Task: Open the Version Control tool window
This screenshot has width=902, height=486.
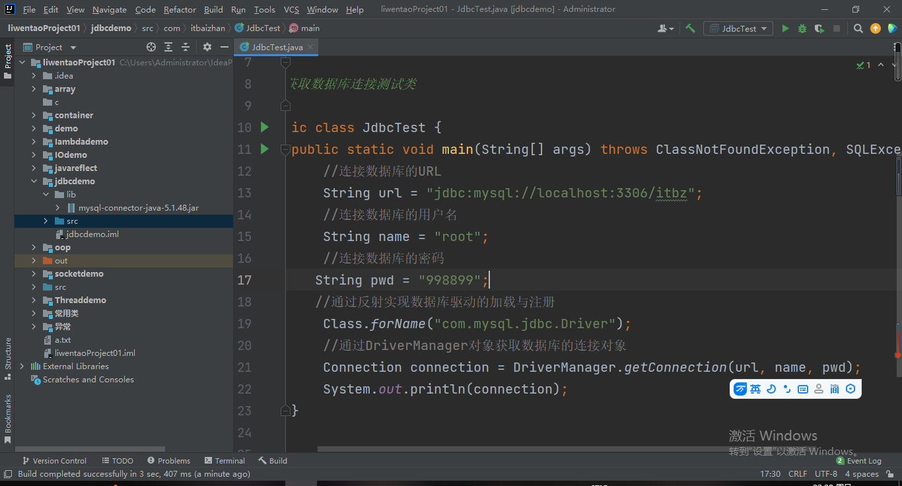Action: pyautogui.click(x=54, y=460)
